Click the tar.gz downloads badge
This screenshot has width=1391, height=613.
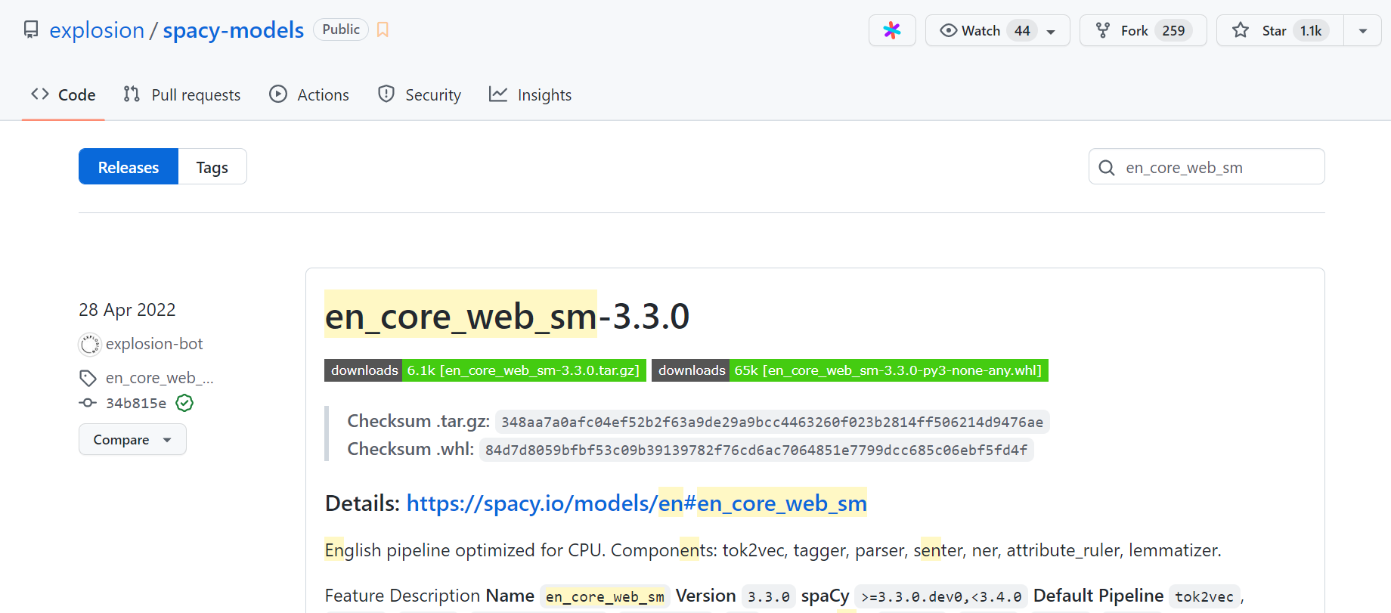pos(485,370)
